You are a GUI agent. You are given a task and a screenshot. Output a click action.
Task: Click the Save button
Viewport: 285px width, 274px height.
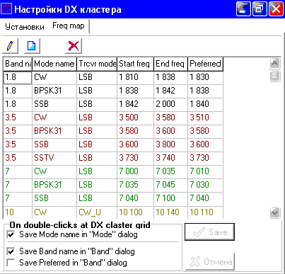(209, 232)
